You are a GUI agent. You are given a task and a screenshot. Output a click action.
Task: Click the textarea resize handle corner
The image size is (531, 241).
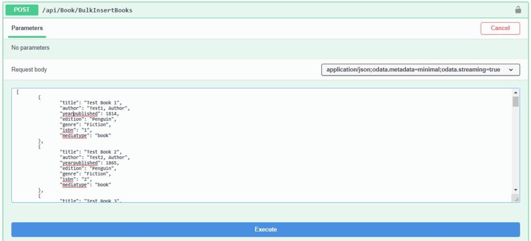coord(516,199)
